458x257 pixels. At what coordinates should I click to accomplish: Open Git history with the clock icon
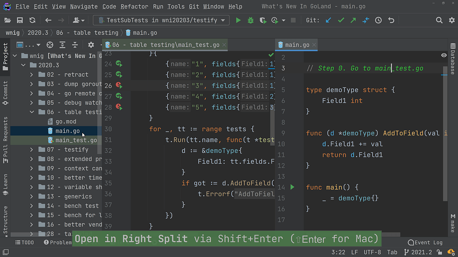378,20
